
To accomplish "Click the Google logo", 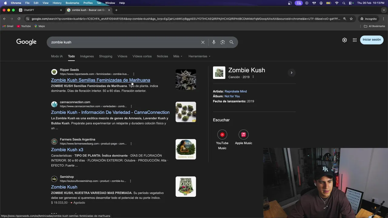I will [x=26, y=42].
